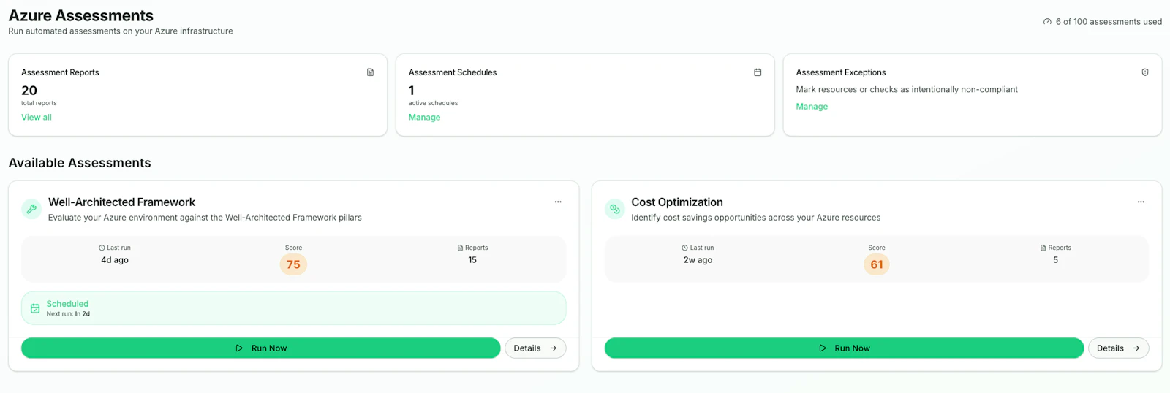This screenshot has width=1170, height=393.
Task: Click the '15' reports count
Action: pos(472,260)
